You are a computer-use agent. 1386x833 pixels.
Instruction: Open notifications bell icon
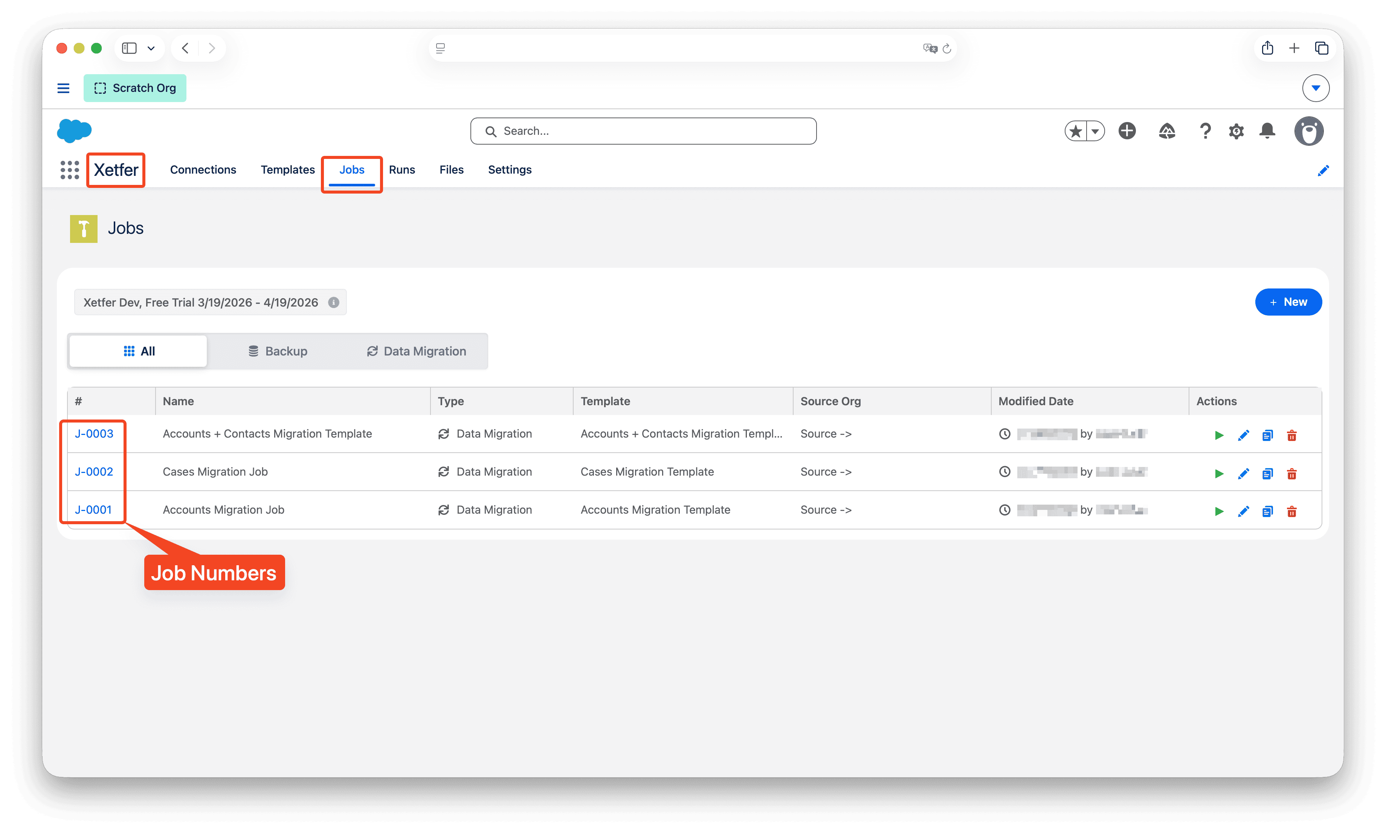click(1267, 131)
